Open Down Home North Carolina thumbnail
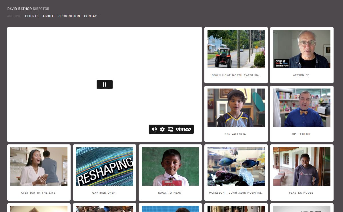343x212 pixels. tap(236, 49)
